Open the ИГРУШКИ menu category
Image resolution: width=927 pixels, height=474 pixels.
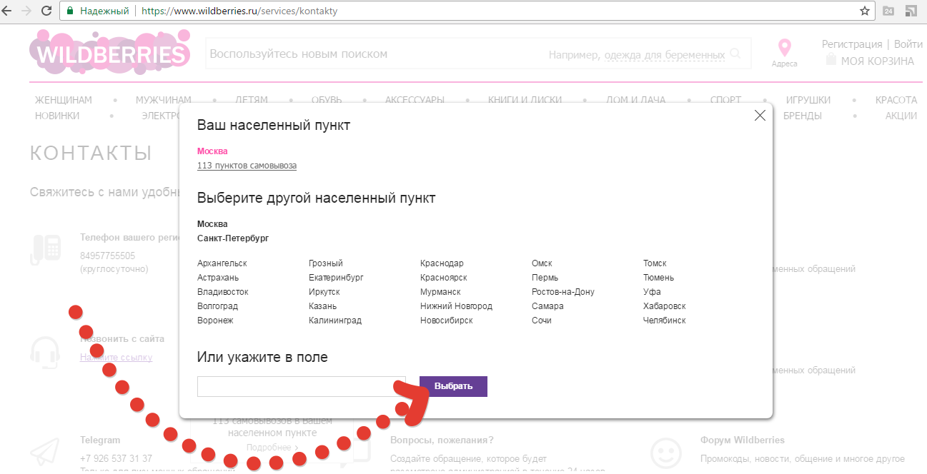coord(808,100)
